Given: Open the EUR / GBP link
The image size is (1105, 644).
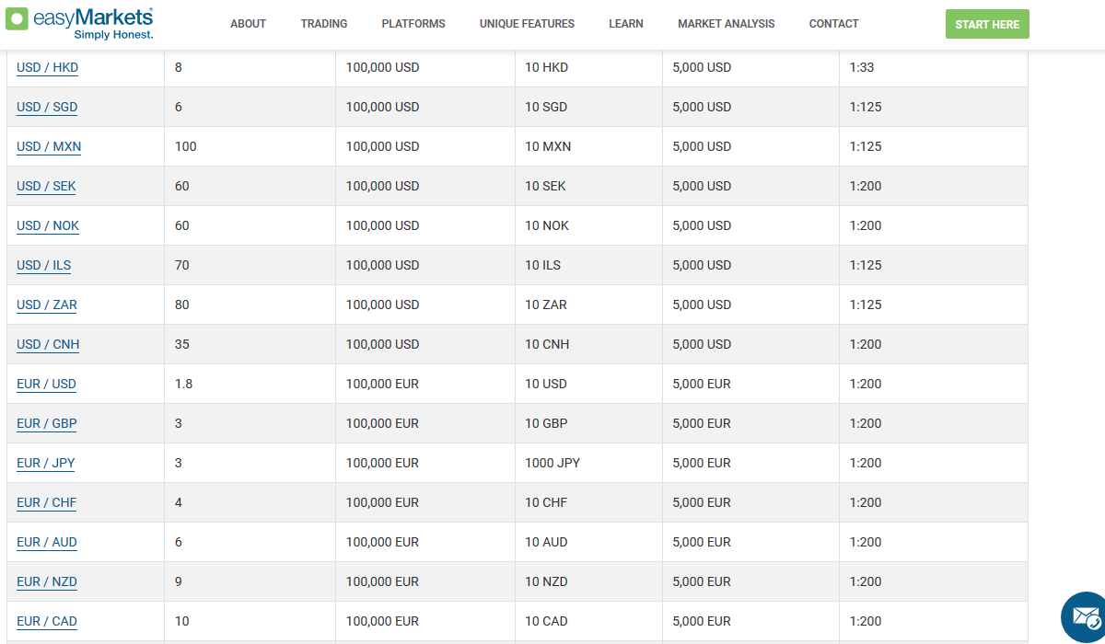Looking at the screenshot, I should (x=47, y=423).
